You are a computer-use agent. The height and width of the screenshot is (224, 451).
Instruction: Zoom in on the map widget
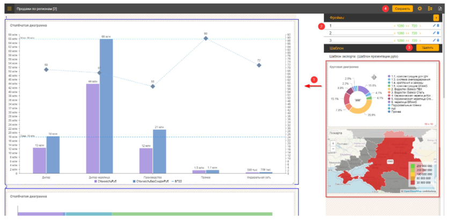click(334, 143)
